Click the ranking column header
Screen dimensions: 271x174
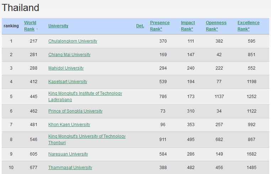[11, 26]
